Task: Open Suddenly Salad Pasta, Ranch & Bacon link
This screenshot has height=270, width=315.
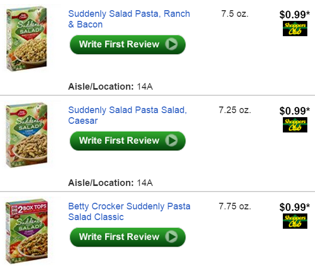Action: coord(129,19)
